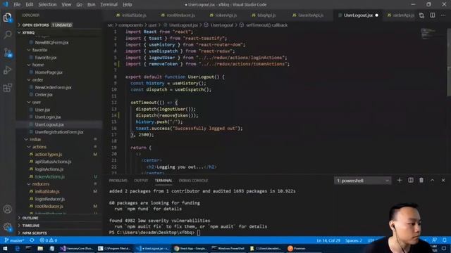This screenshot has width=451, height=253.
Task: Synchronize changes in the status bar
Action: pyautogui.click(x=32, y=240)
